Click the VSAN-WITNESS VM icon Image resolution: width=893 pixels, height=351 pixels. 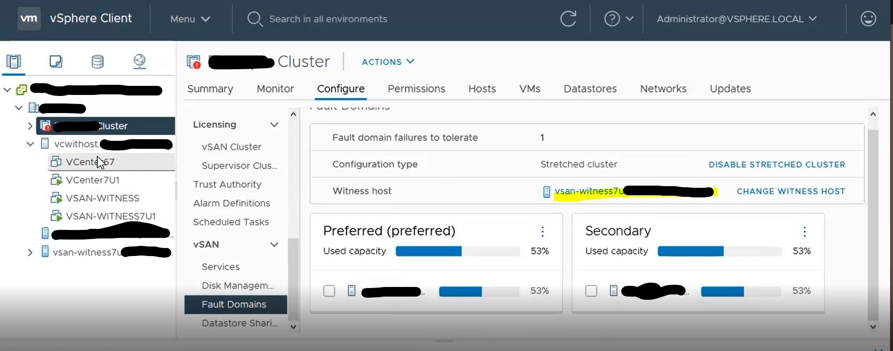coord(56,198)
